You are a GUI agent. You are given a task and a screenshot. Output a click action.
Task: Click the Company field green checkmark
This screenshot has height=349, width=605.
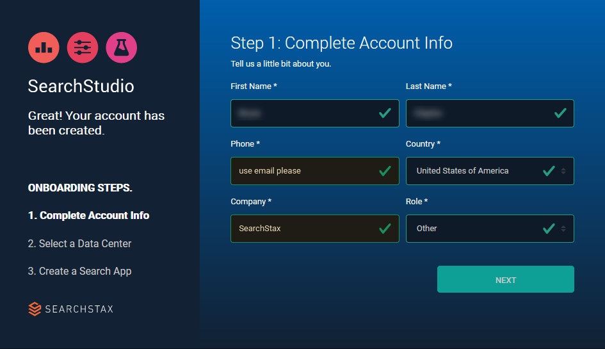(385, 229)
